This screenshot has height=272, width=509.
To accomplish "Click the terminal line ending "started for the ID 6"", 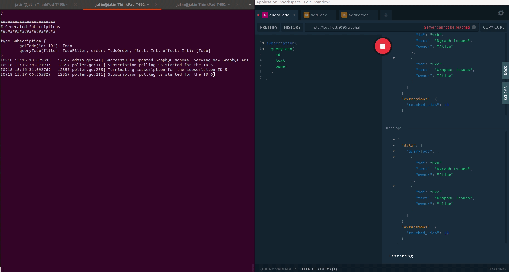I will 107,74.
